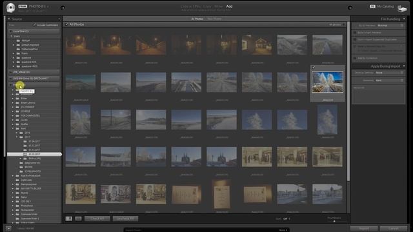Screen dimensions: 413x232
Task: Switch to the All Photos tab
Action: [197, 19]
